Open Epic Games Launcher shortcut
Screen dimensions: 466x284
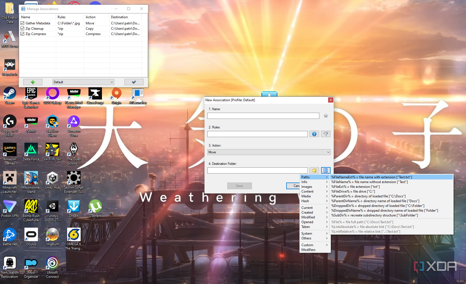click(x=31, y=98)
